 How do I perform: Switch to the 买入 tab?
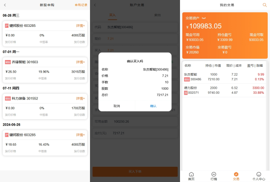pos(112,15)
